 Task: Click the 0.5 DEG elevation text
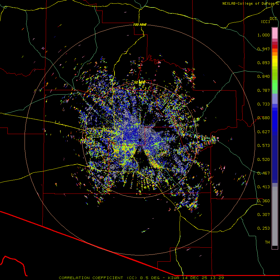pyautogui.click(x=150, y=278)
